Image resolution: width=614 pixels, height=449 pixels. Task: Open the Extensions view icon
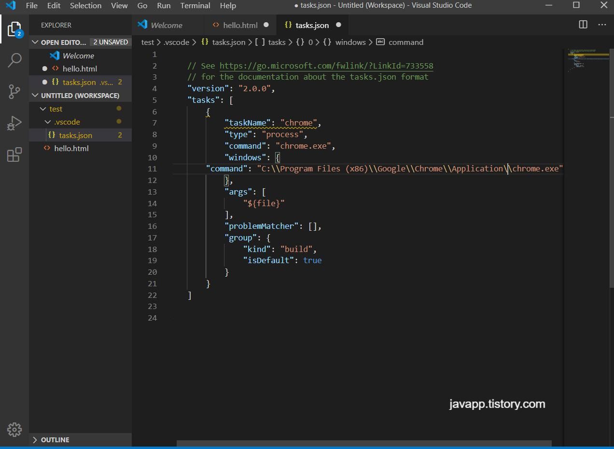14,154
